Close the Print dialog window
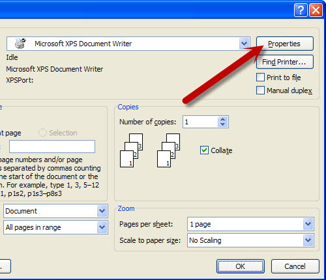 [316, 10]
